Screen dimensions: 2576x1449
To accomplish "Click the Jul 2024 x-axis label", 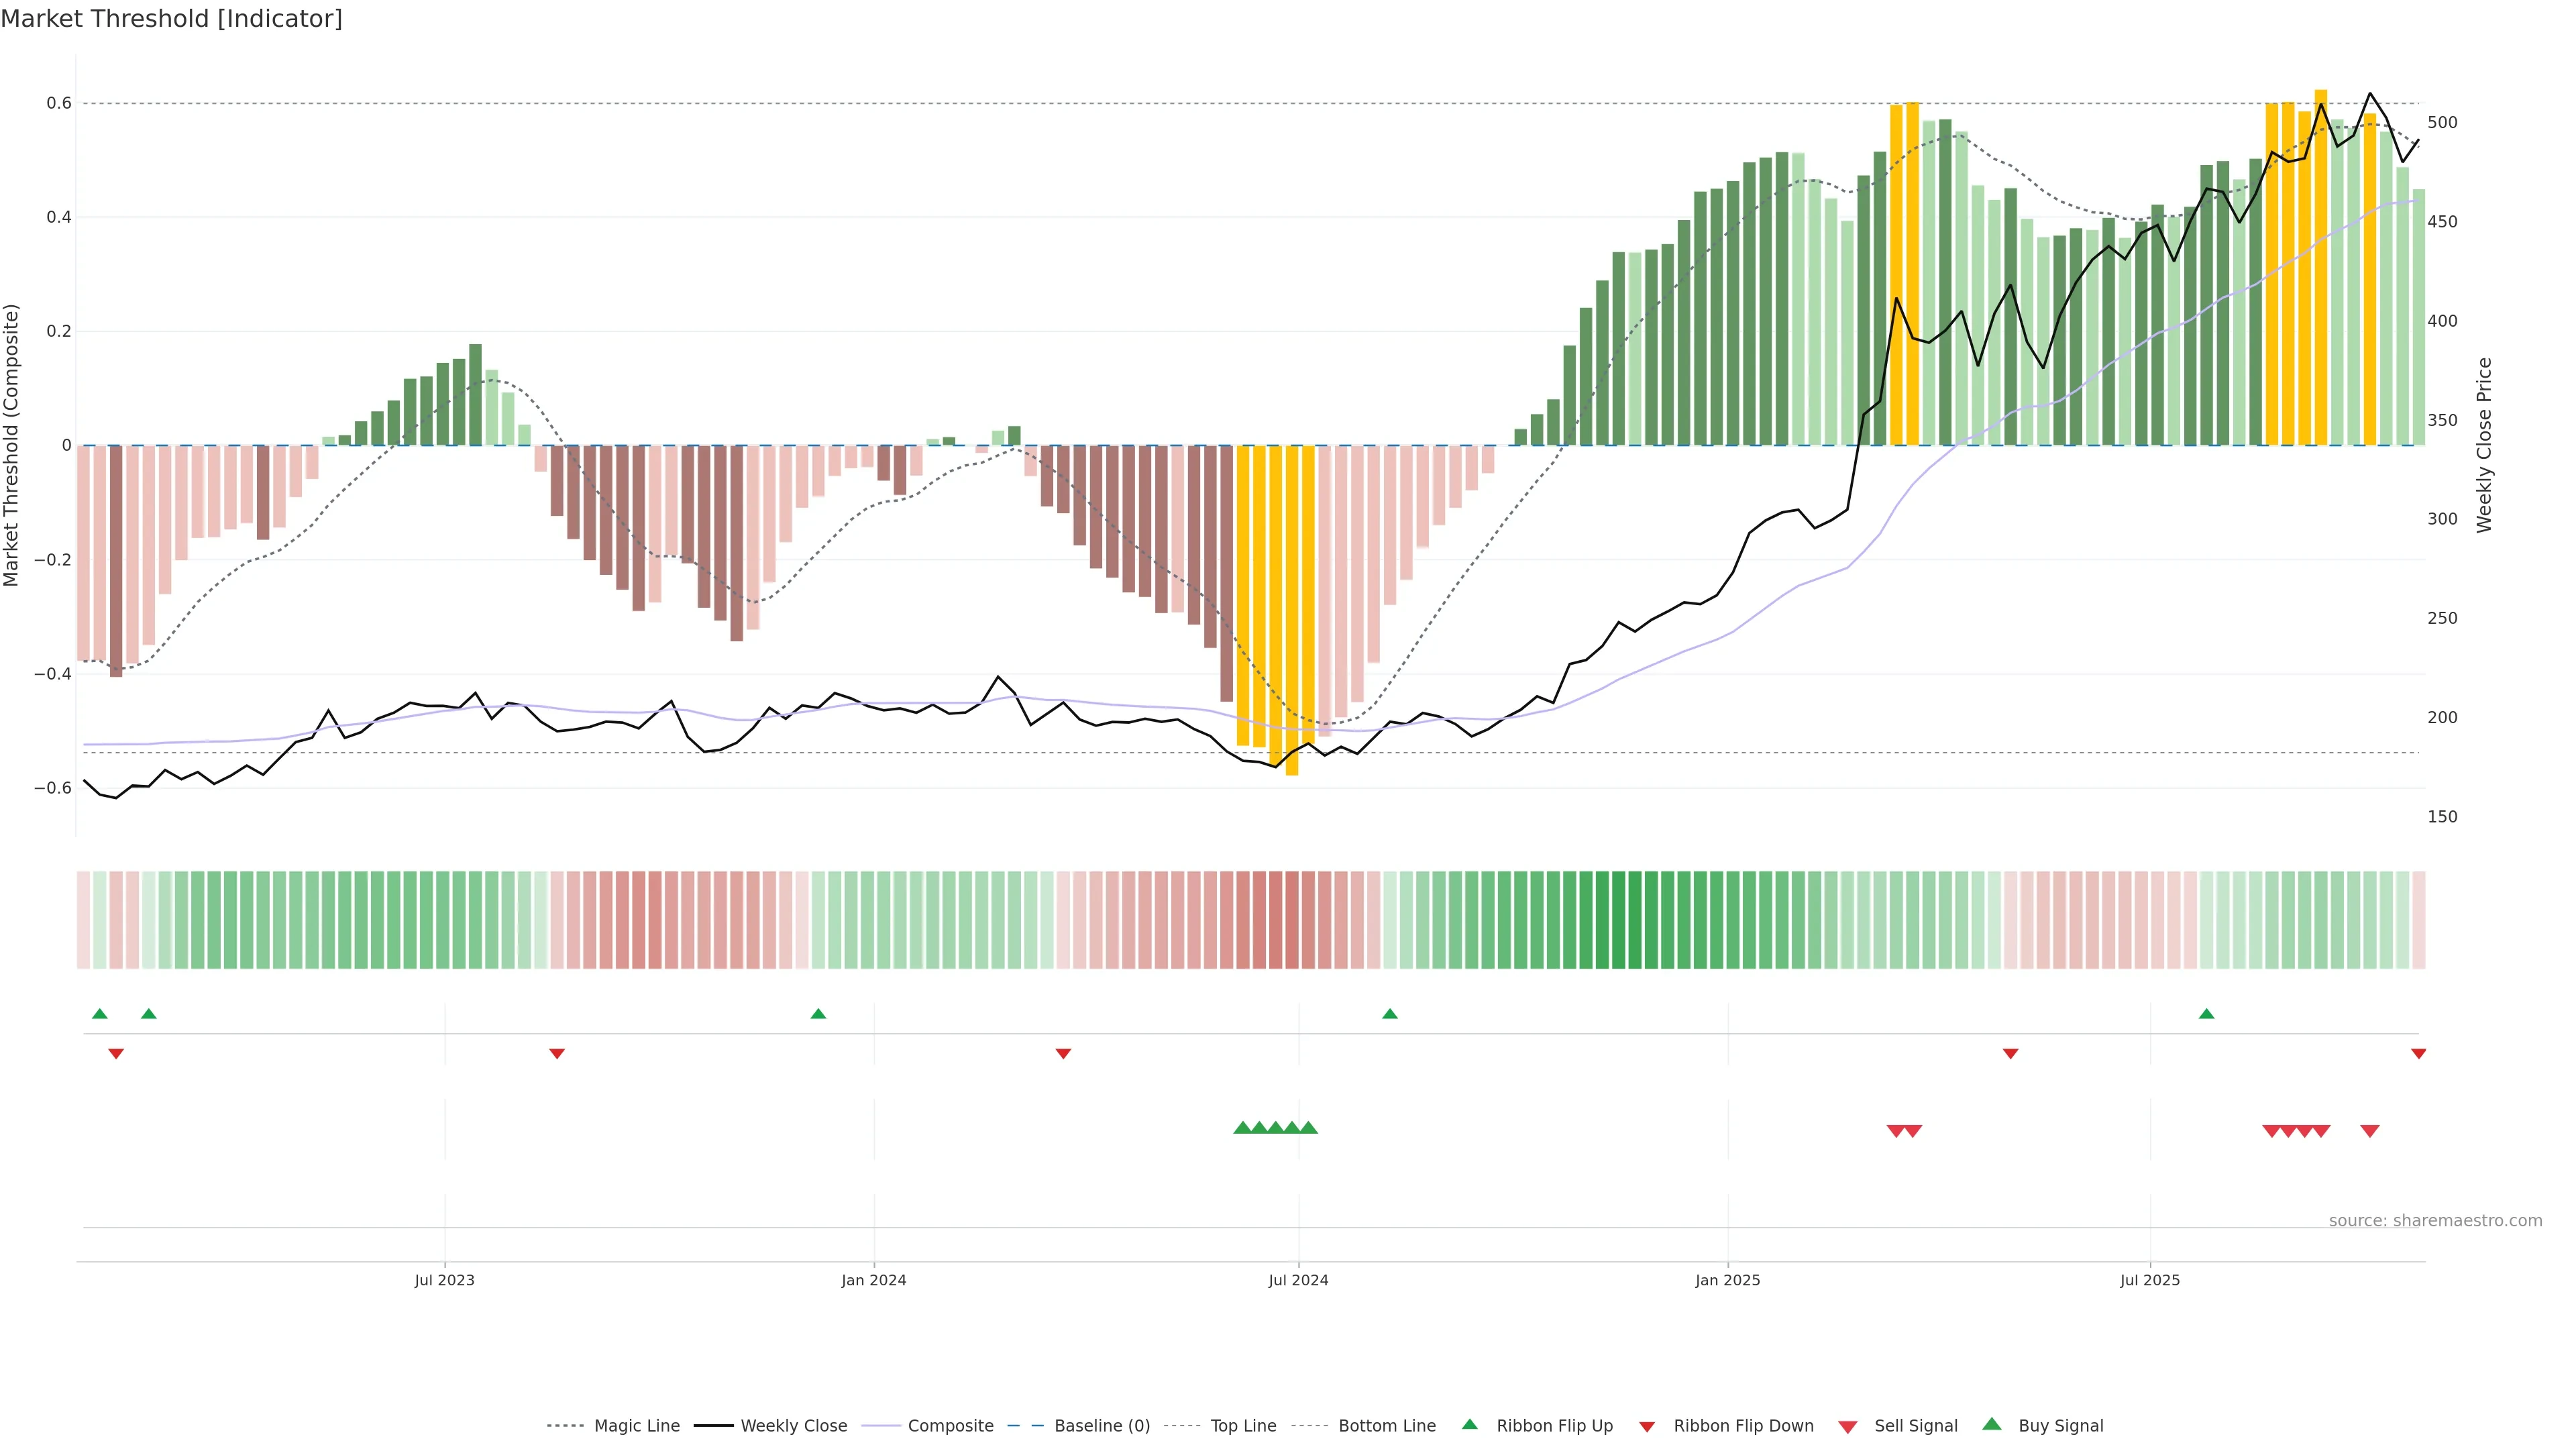I will pos(1298,1280).
